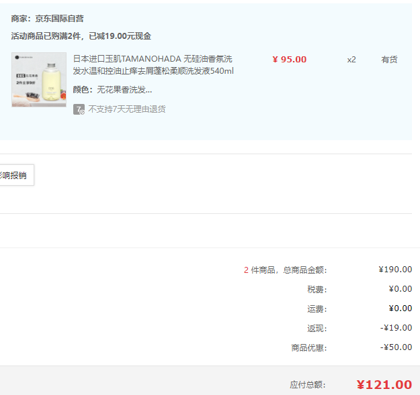Click the 运费 ¥0.00 value
420x395 pixels.
coord(401,308)
